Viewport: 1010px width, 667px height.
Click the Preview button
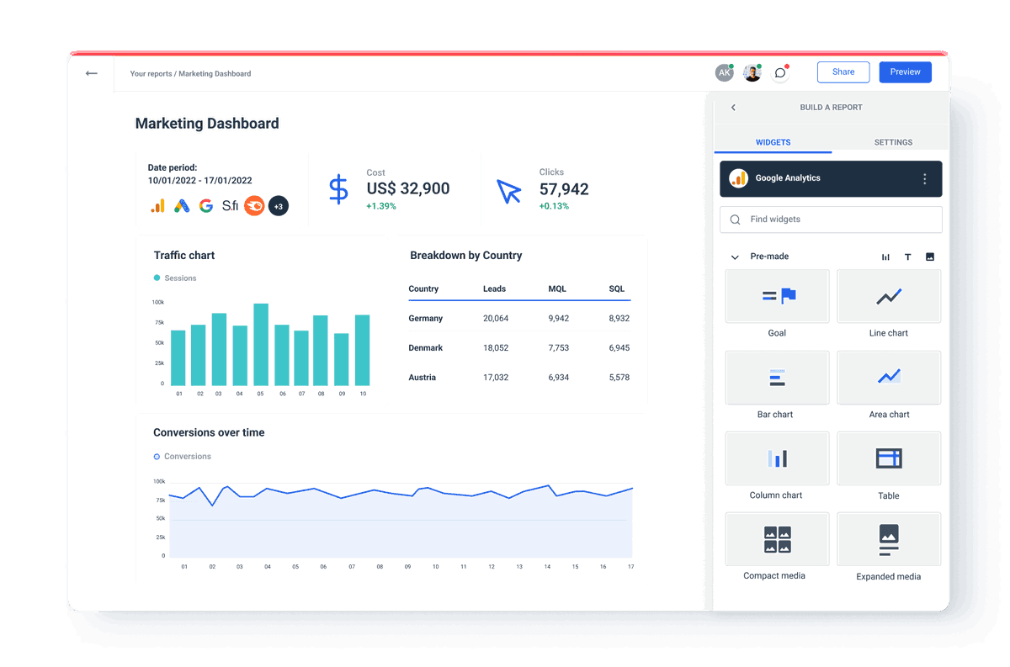[x=905, y=72]
